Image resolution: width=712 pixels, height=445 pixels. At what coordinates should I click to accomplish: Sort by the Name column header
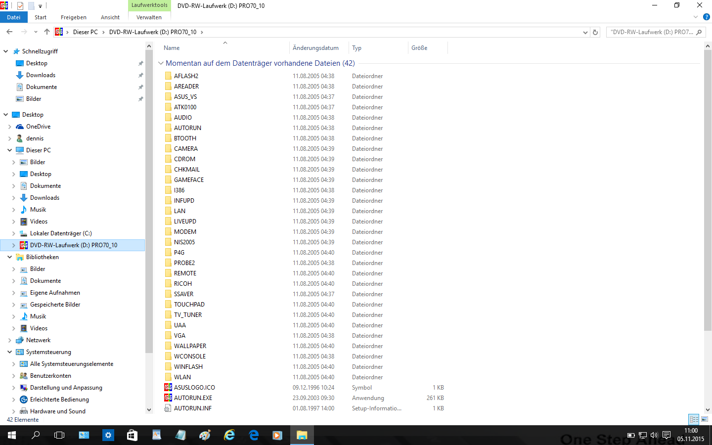click(x=226, y=48)
